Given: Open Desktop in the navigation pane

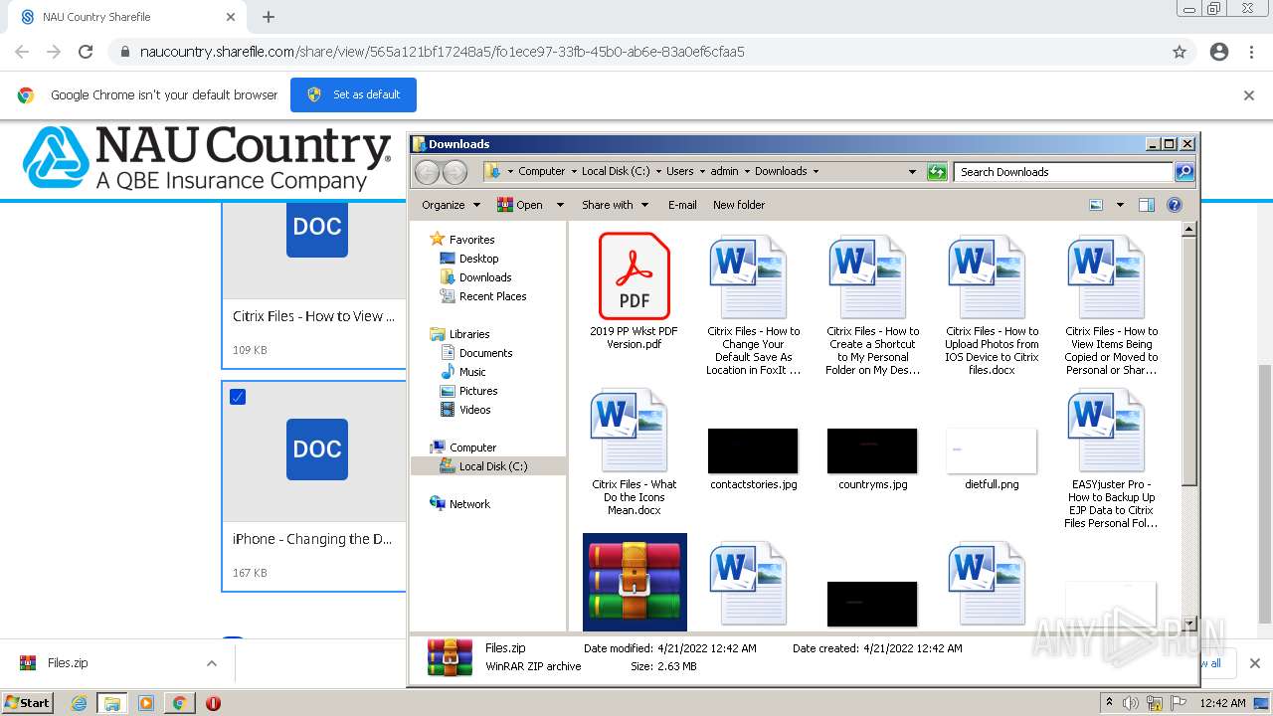Looking at the screenshot, I should pyautogui.click(x=478, y=259).
